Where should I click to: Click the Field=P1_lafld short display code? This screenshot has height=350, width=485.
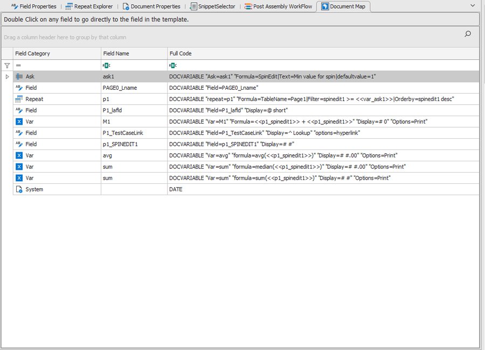[x=323, y=111]
